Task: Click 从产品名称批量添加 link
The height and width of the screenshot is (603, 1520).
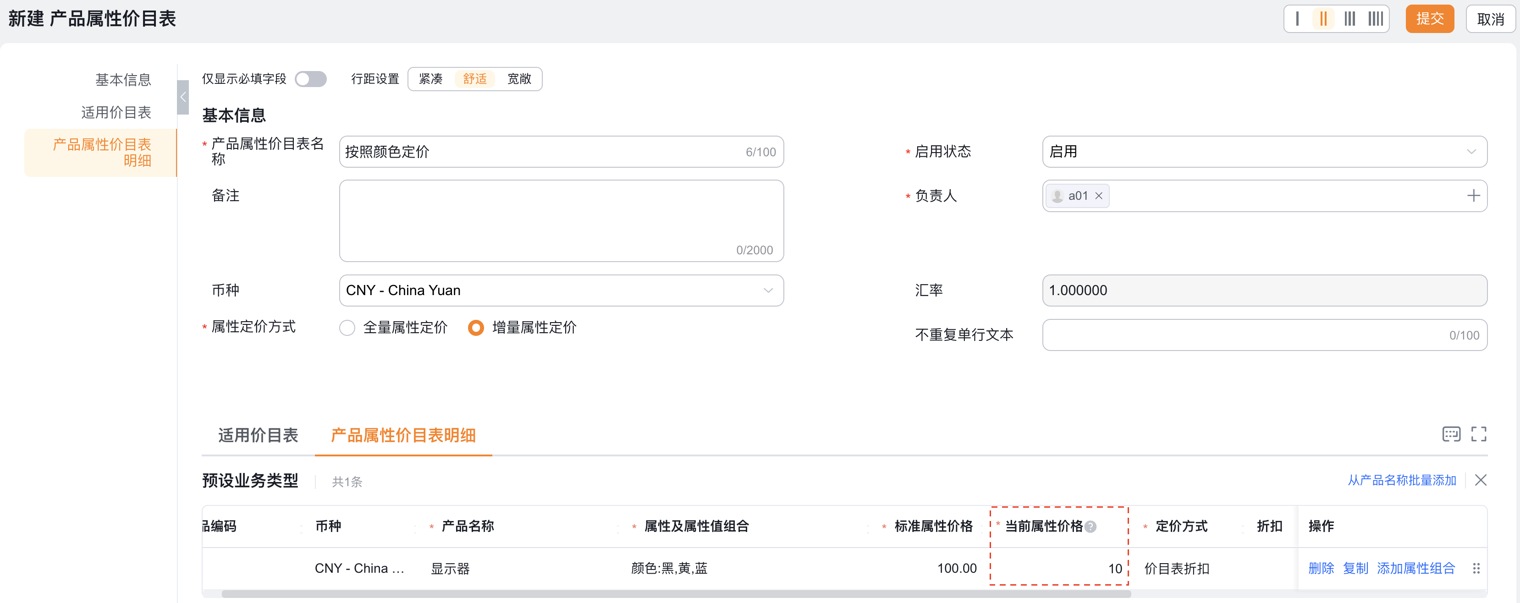Action: pos(1401,480)
